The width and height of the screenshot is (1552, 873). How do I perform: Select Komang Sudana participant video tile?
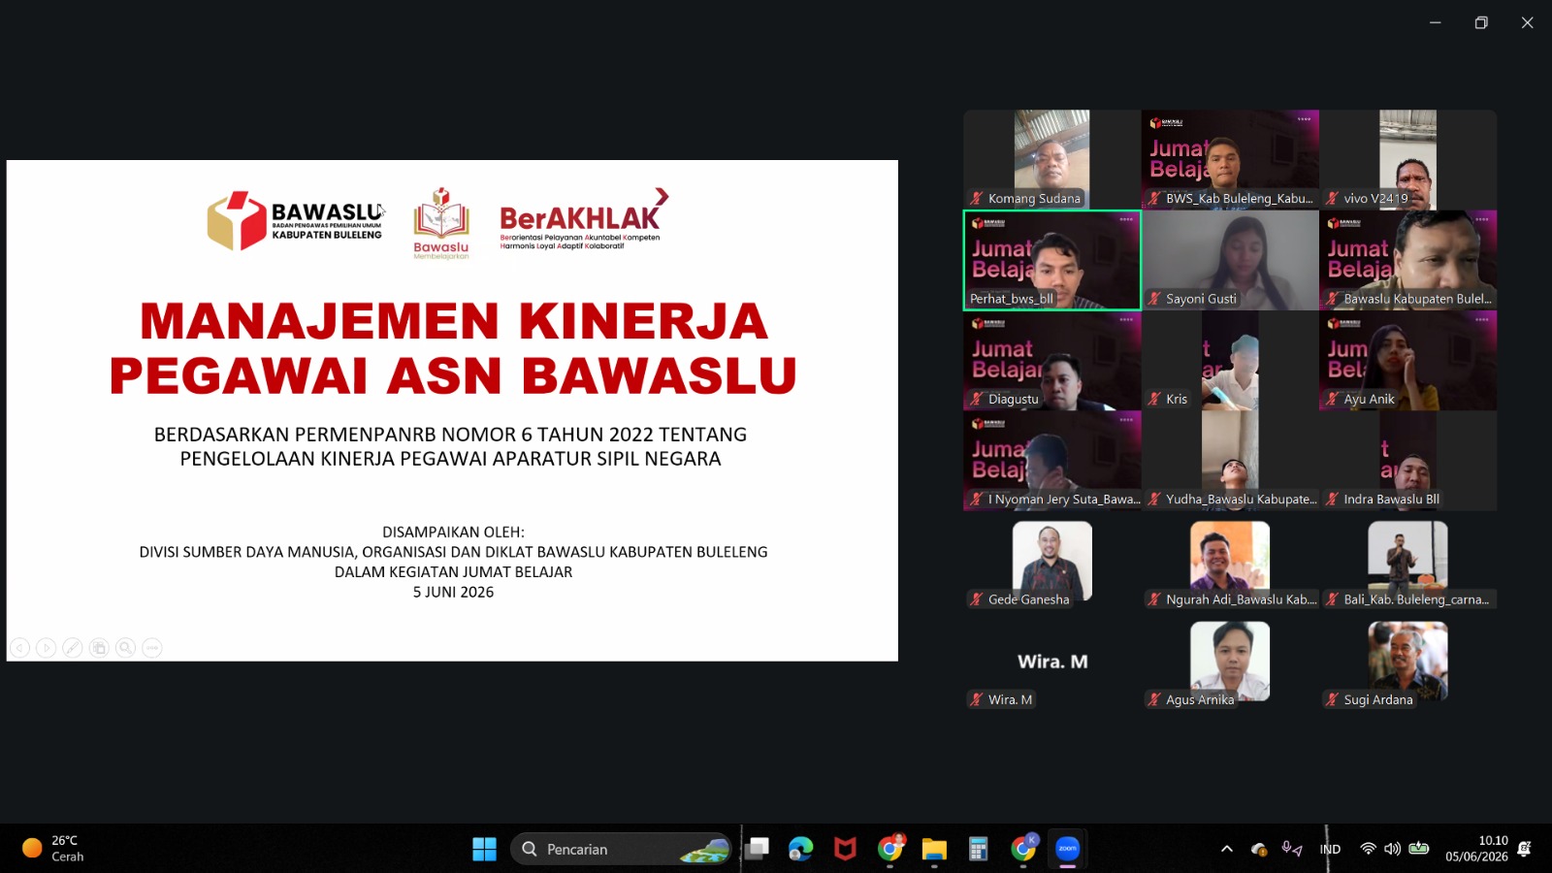tap(1051, 159)
